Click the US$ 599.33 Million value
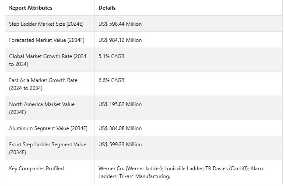Viewport: 284px width, 186px height. (120, 145)
